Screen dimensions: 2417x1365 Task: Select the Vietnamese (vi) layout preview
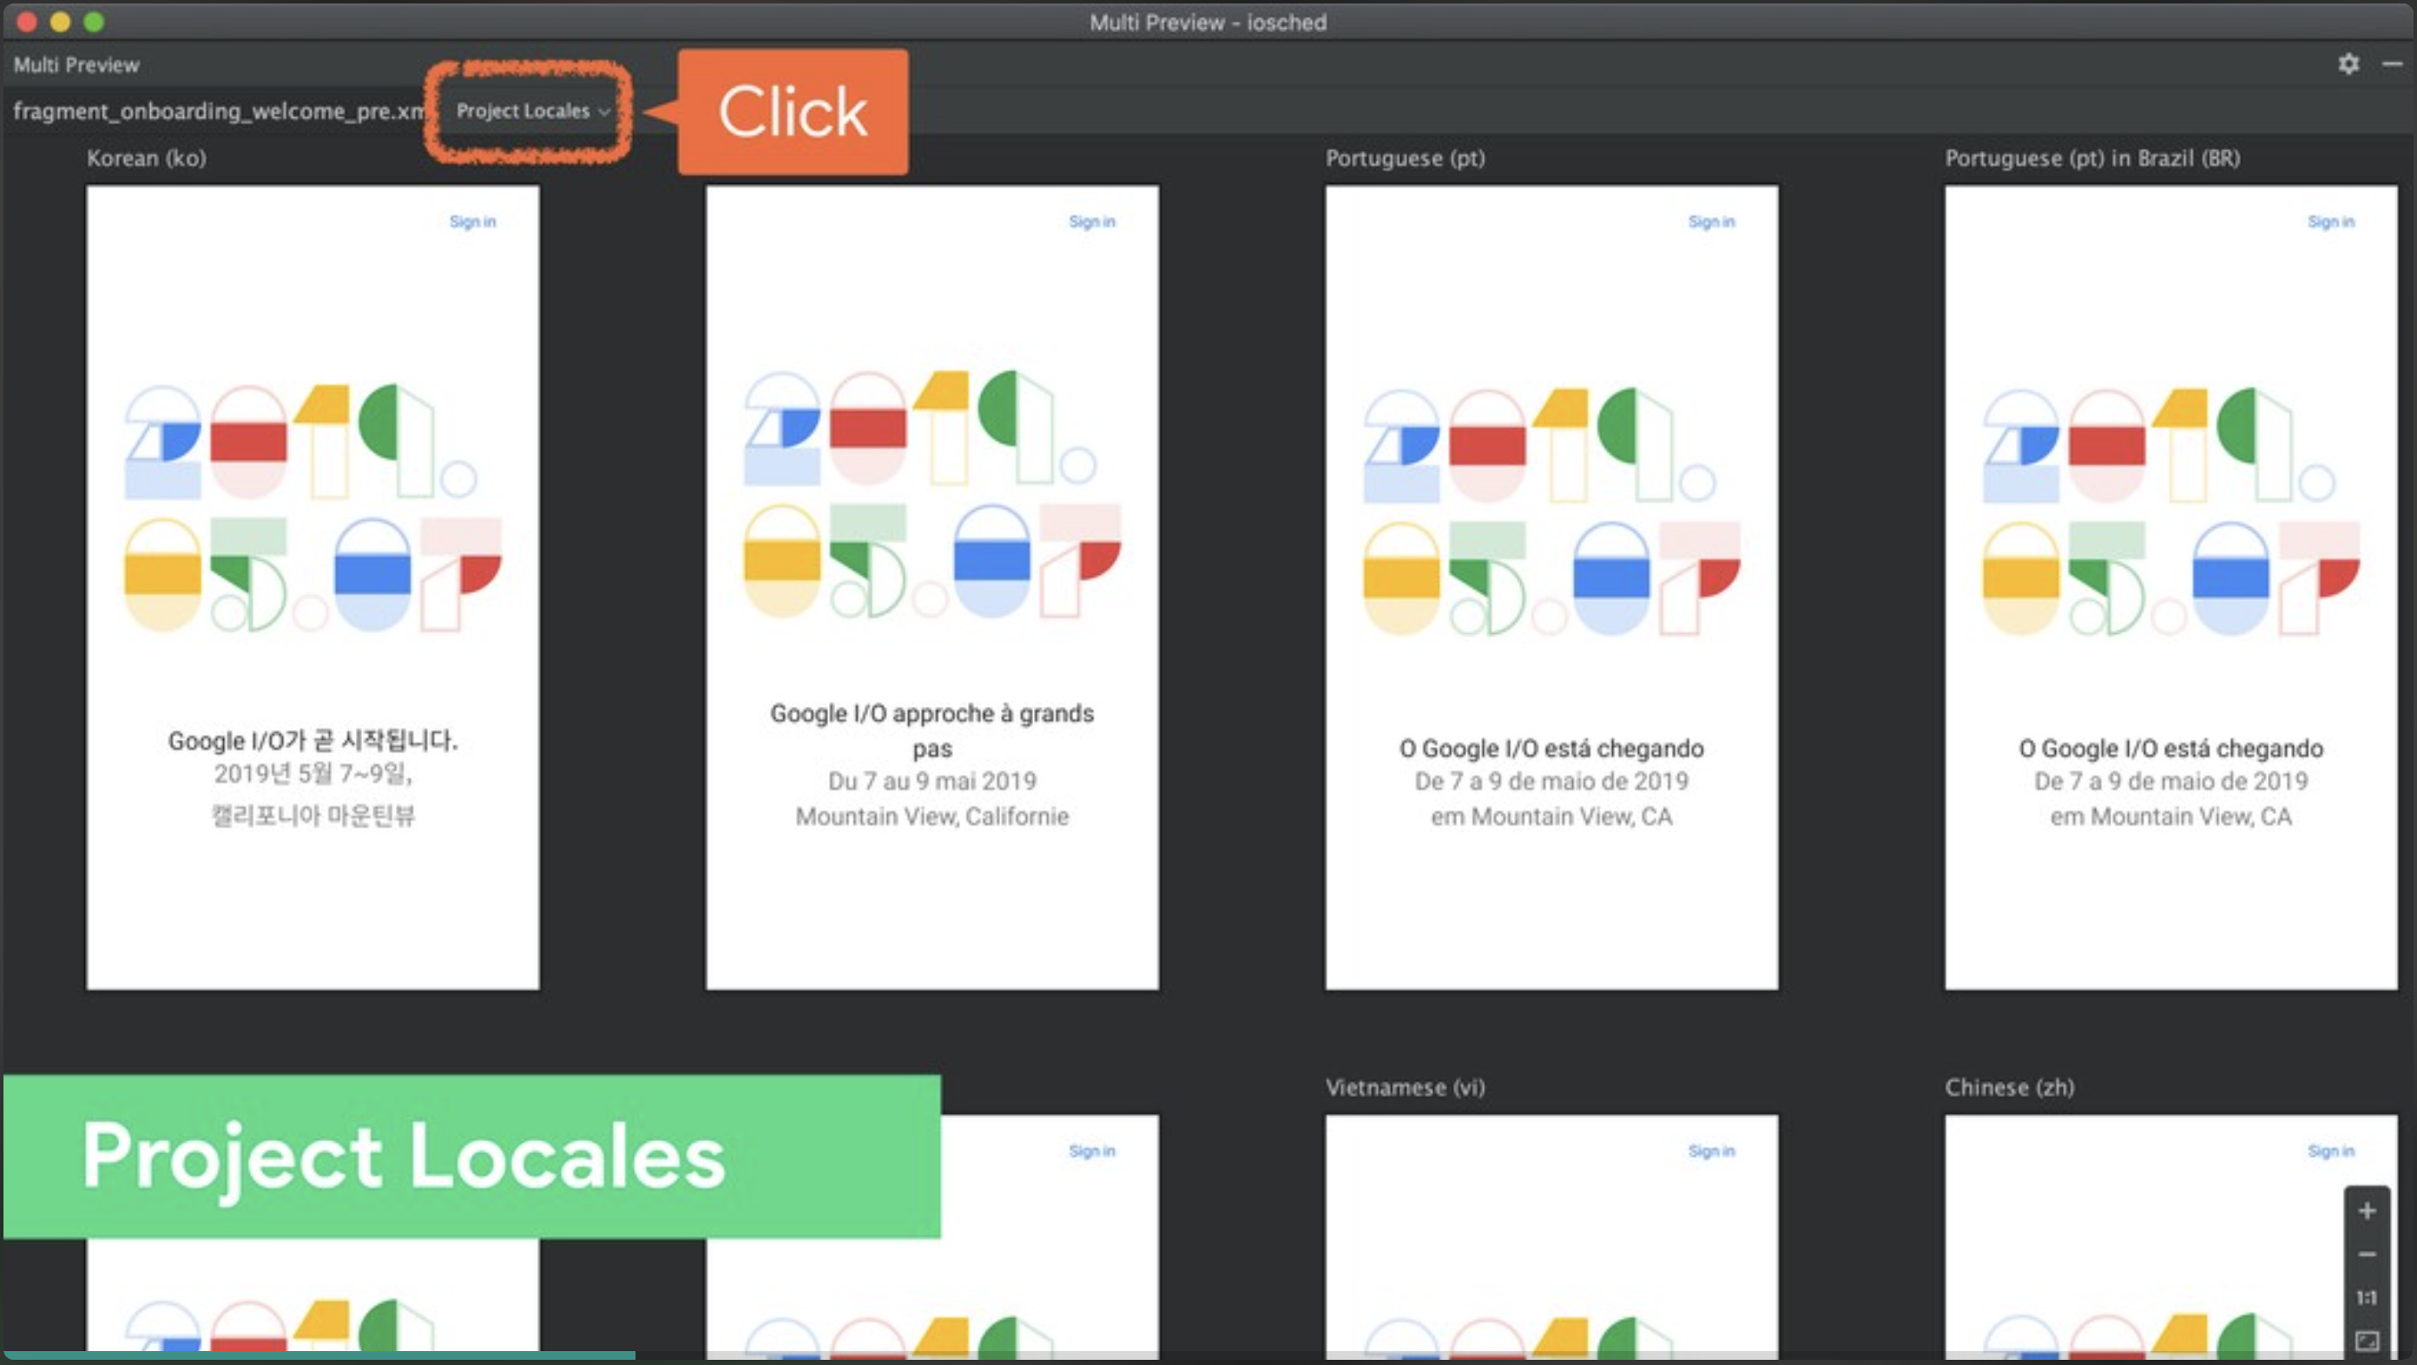click(1551, 1238)
